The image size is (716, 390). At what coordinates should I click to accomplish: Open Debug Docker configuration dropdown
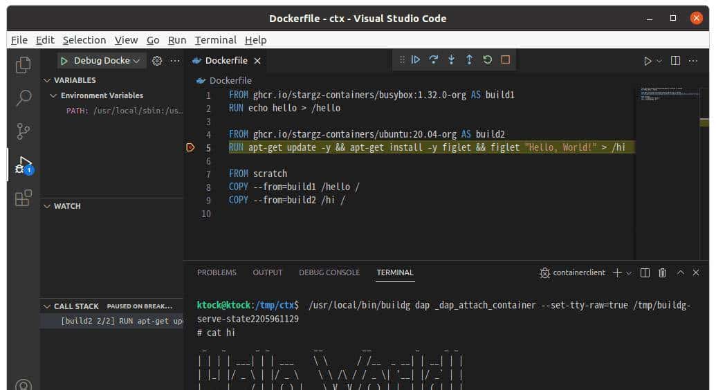(107, 61)
